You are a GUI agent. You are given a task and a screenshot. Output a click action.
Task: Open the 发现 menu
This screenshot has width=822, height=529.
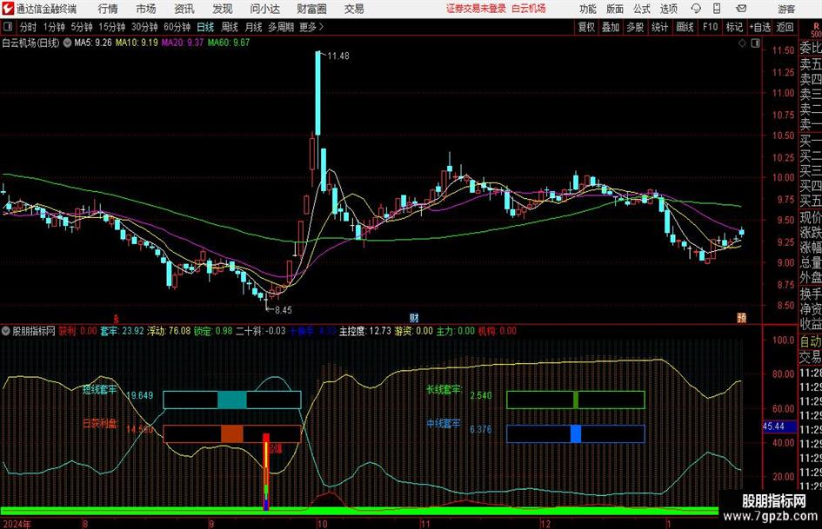pyautogui.click(x=223, y=9)
